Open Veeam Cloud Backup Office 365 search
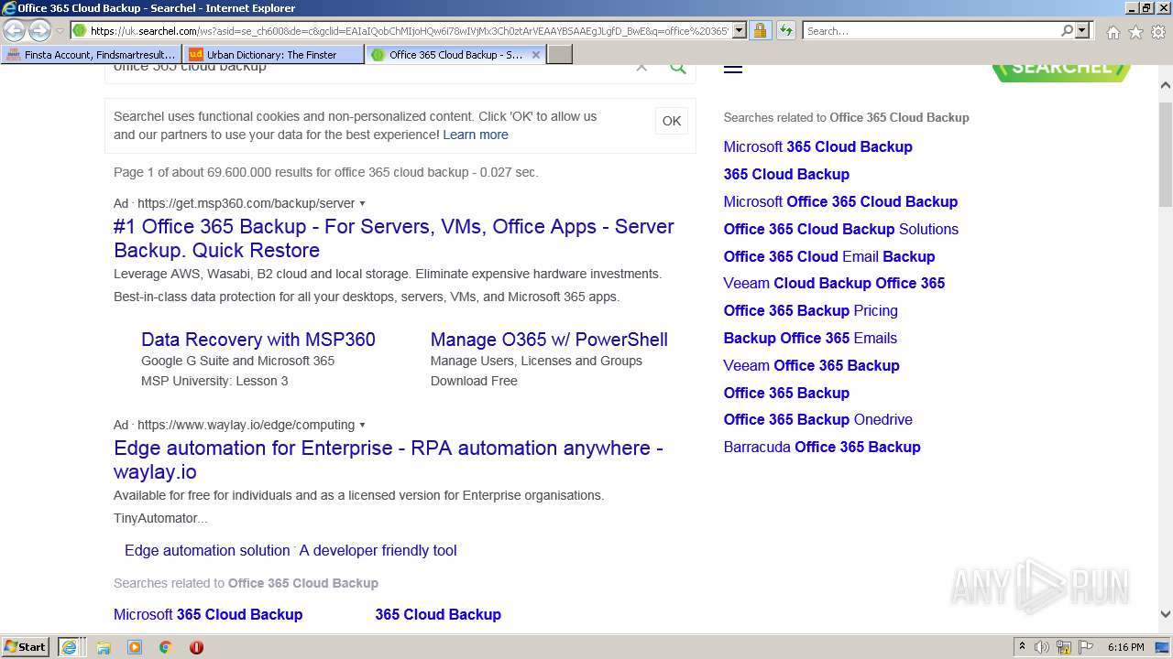Viewport: 1173px width, 659px height. 834,283
